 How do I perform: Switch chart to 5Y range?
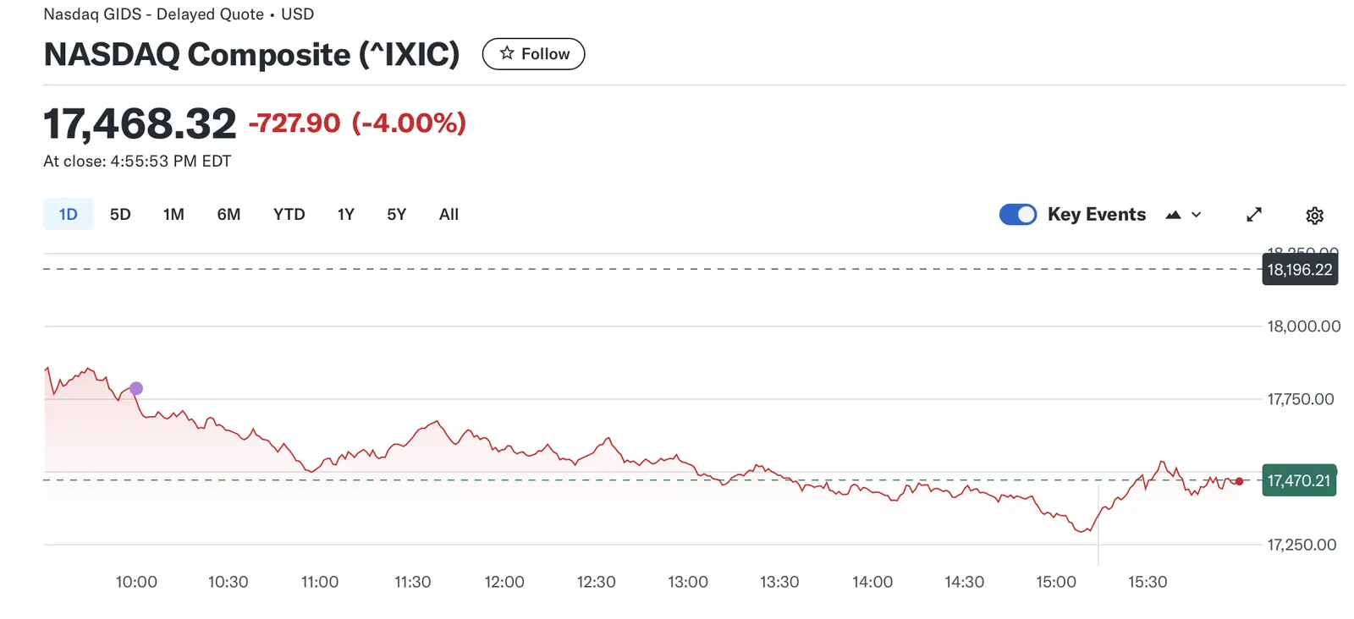pos(396,215)
